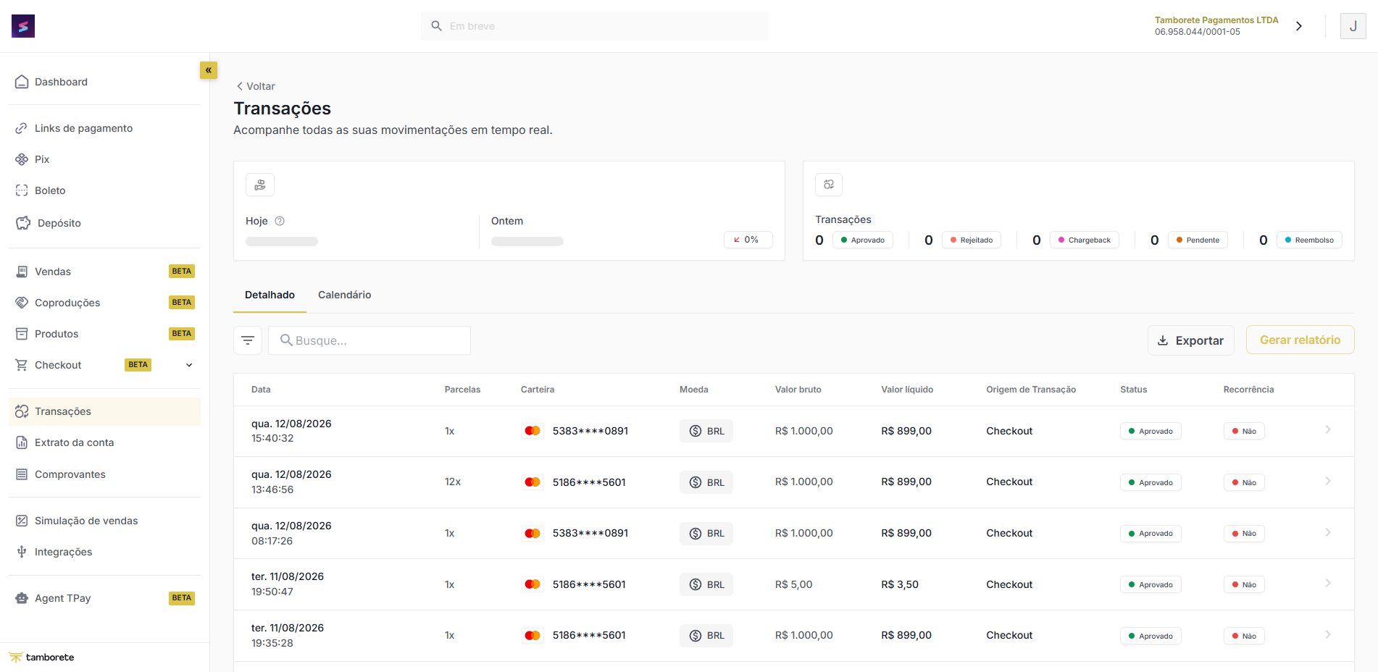Click the Coproduções icon

click(22, 303)
